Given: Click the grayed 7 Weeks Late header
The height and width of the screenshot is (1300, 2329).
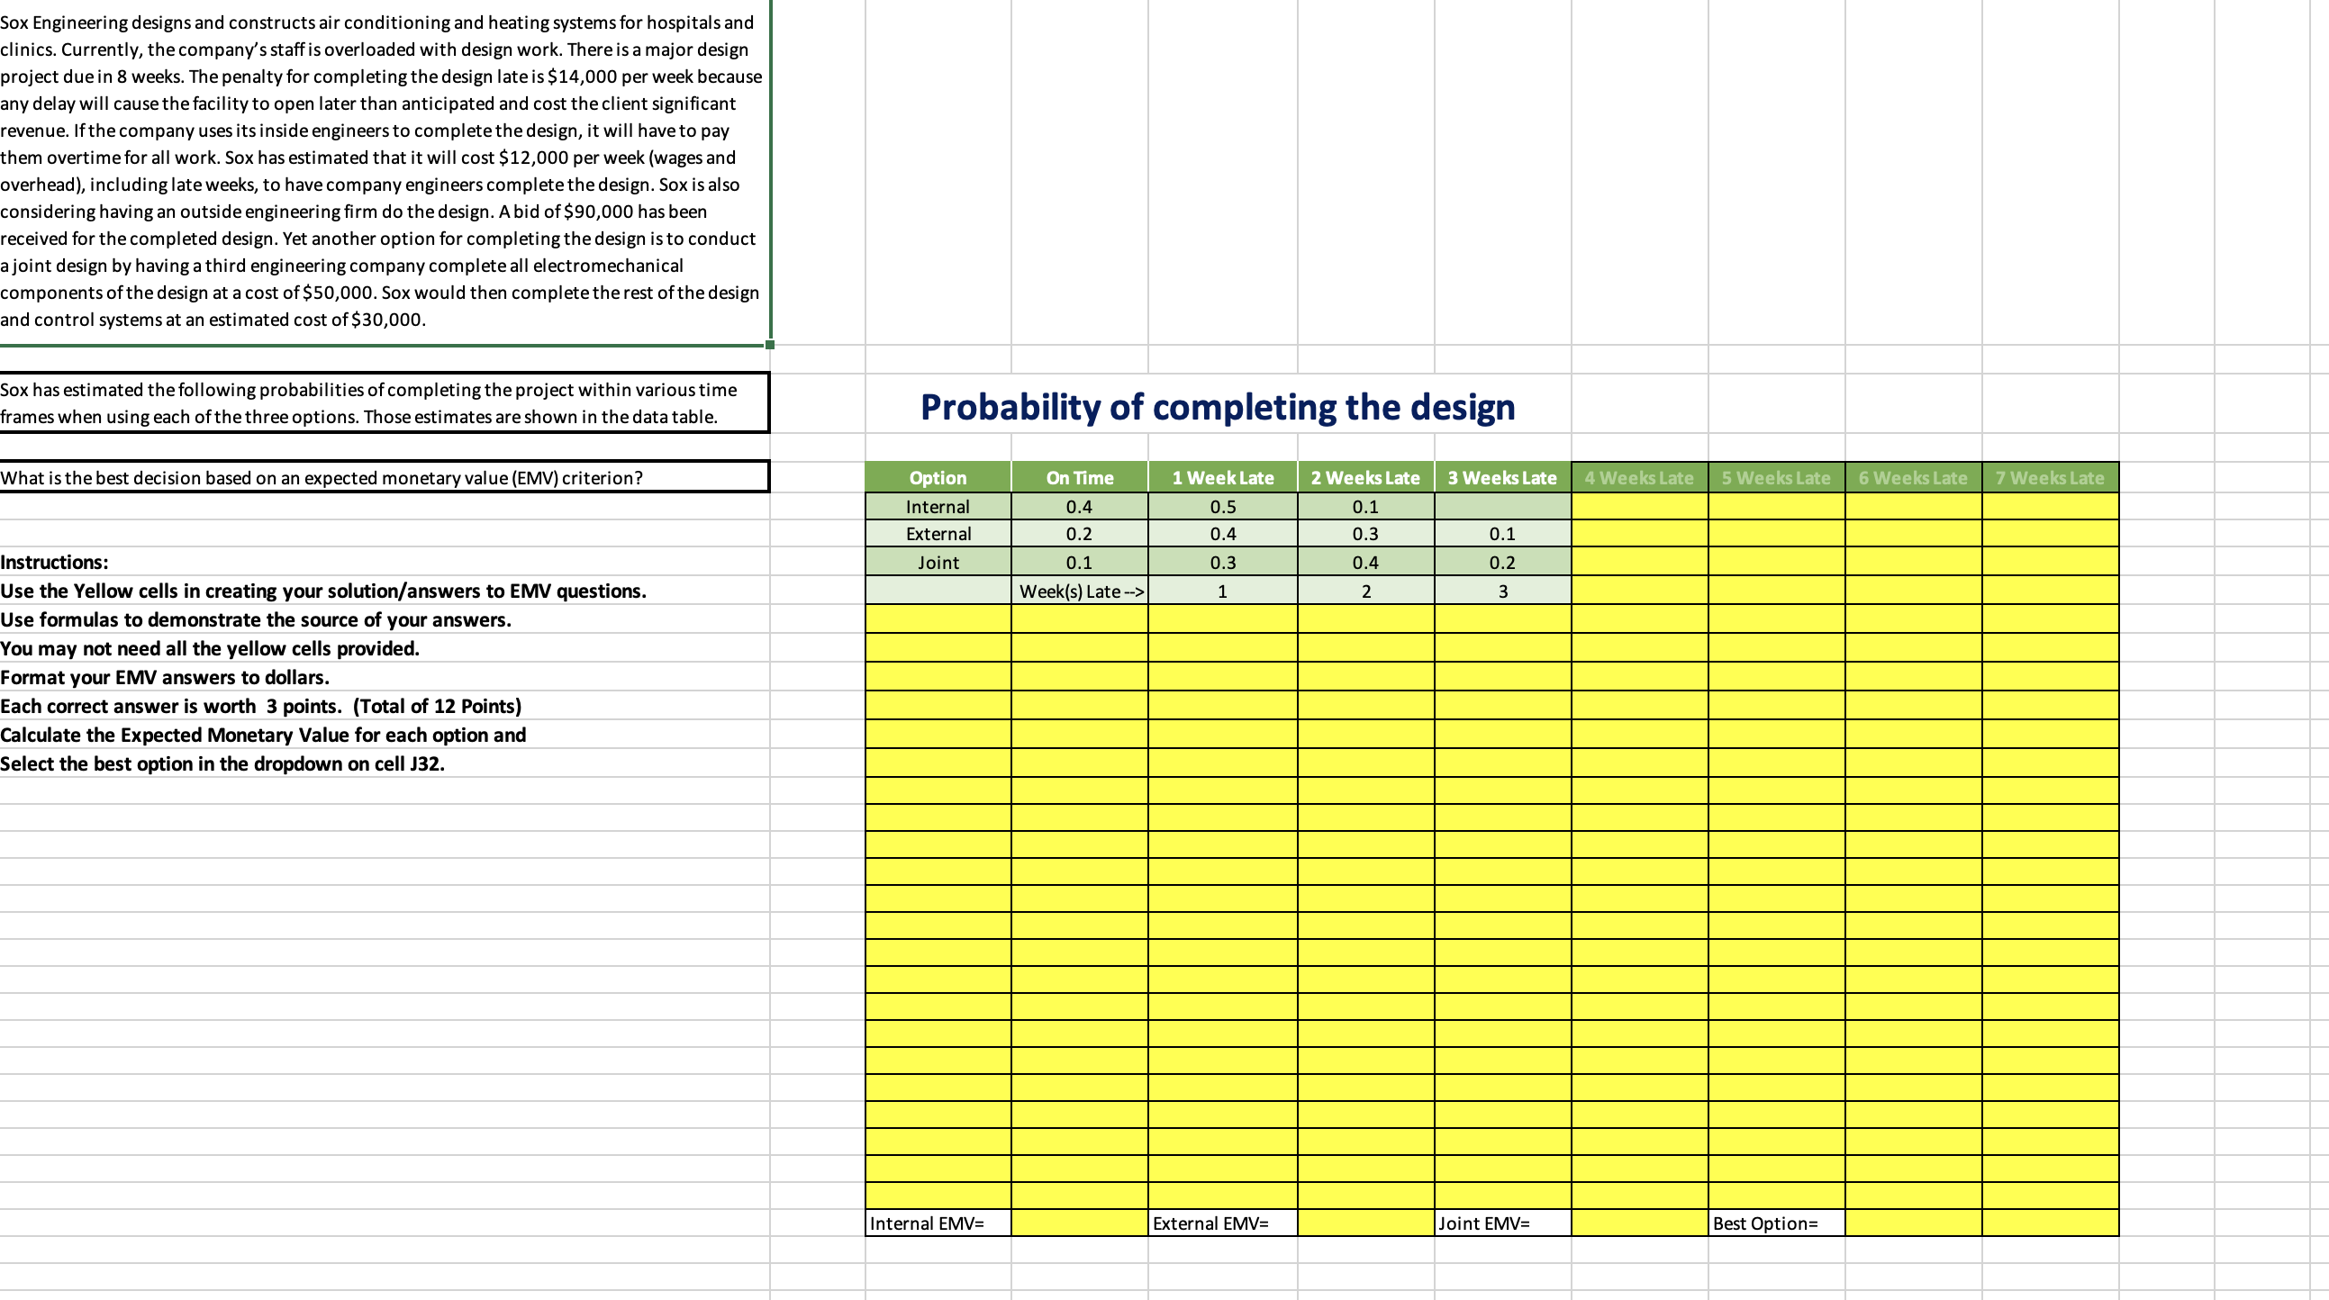Looking at the screenshot, I should (x=2050, y=477).
